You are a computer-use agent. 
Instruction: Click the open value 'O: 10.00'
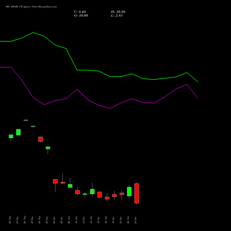coord(81,16)
